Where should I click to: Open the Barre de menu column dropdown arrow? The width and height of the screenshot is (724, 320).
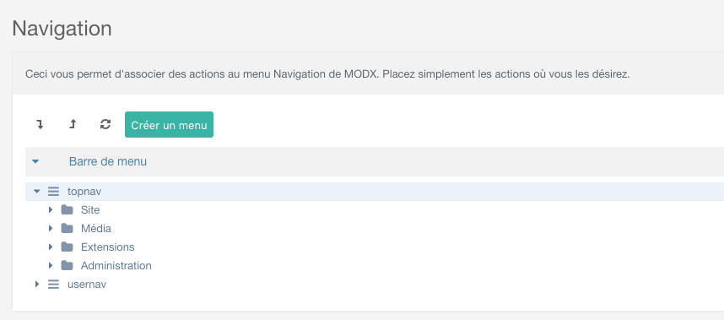point(35,161)
